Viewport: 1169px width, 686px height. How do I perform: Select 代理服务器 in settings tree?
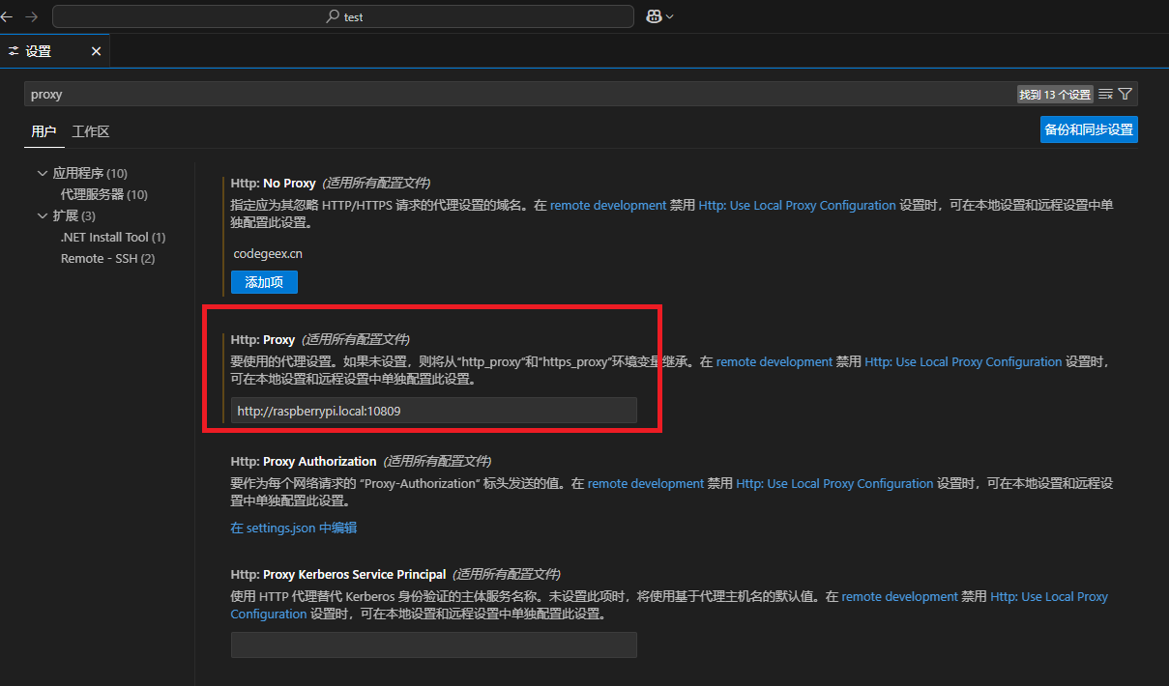point(103,195)
